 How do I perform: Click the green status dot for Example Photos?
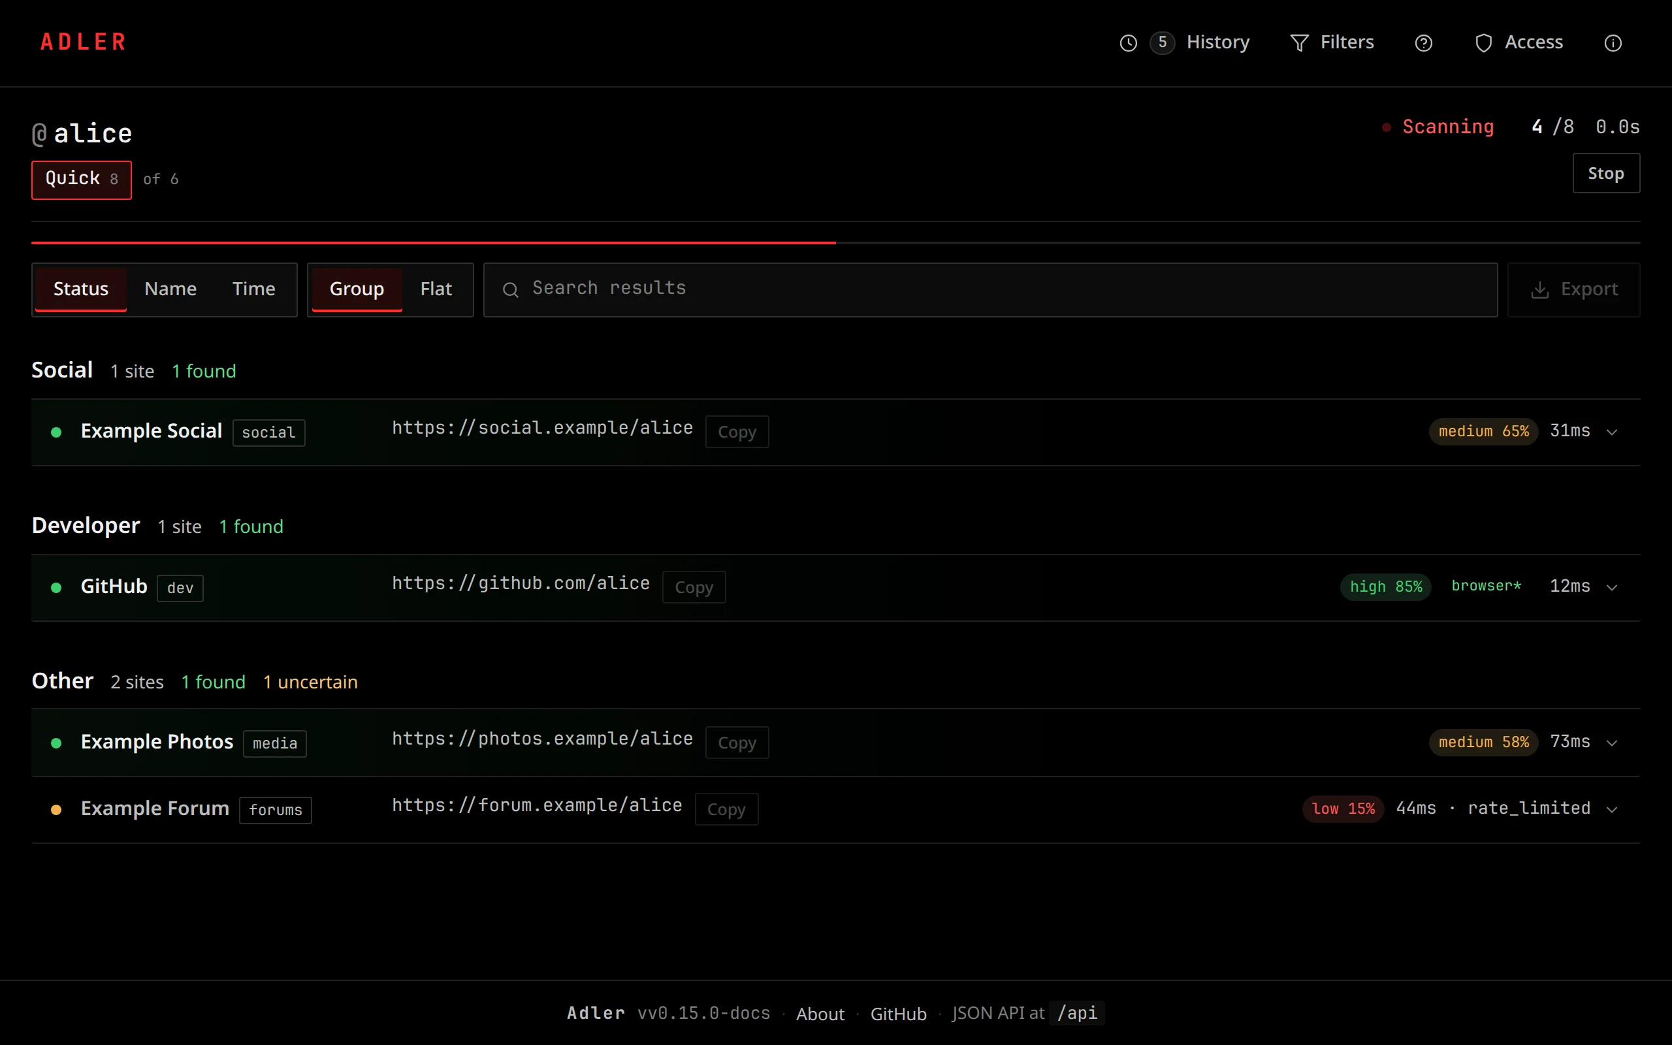[57, 743]
